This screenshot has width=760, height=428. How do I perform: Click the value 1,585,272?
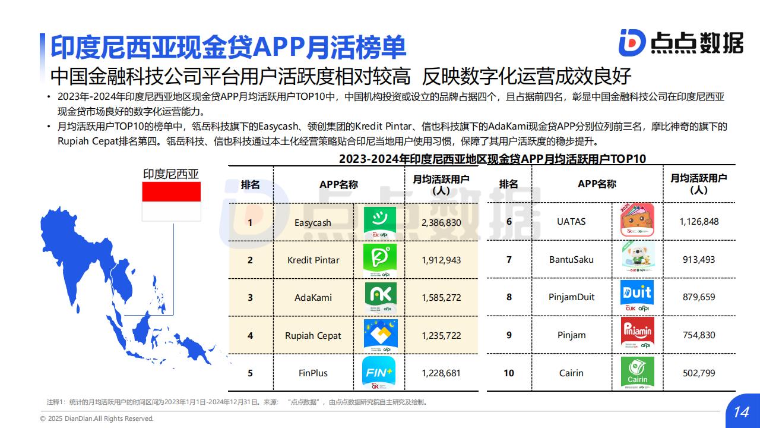[441, 298]
